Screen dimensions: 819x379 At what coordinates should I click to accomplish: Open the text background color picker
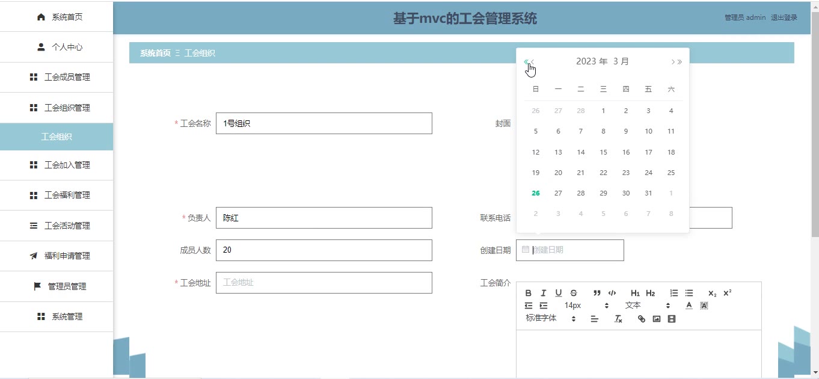704,306
